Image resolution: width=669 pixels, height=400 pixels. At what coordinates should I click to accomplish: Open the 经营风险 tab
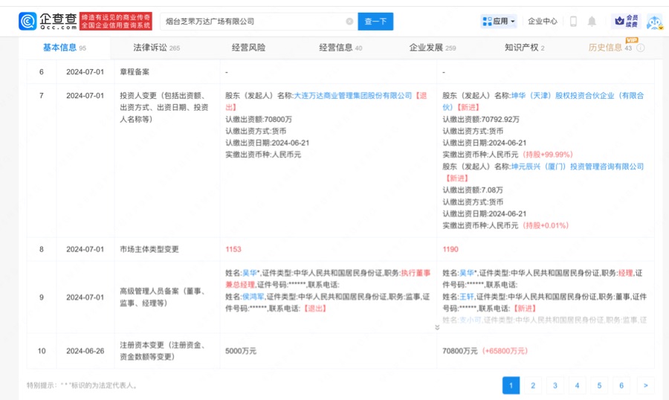click(x=248, y=48)
